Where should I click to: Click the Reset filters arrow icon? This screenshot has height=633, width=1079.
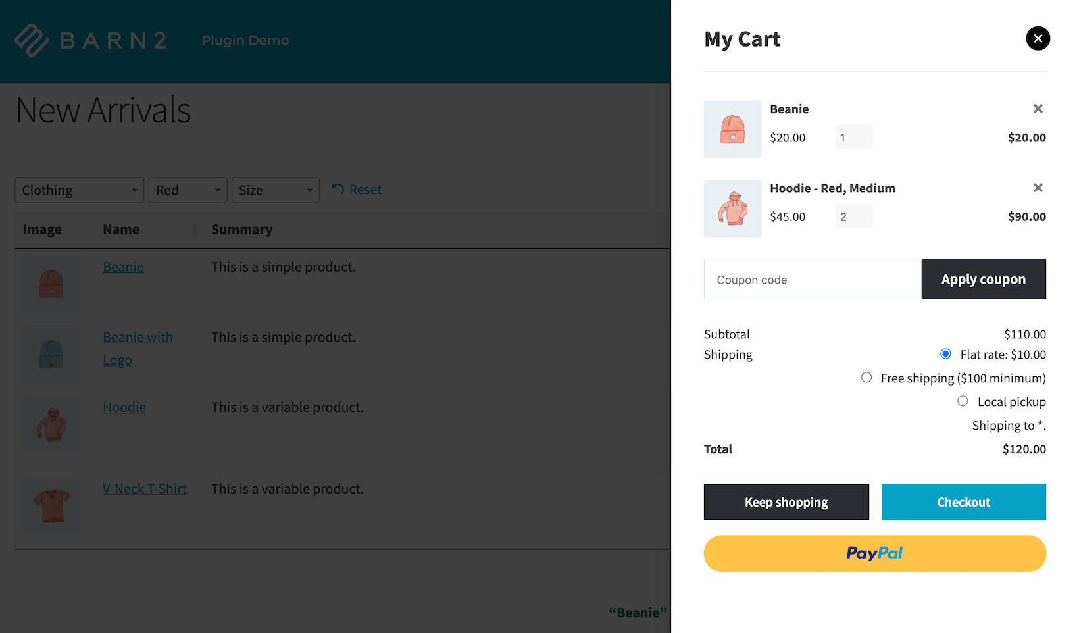point(338,189)
